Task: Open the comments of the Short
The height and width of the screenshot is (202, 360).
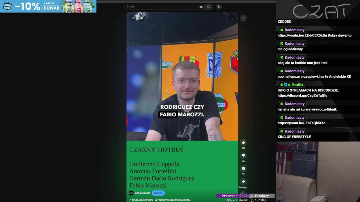Action: [x=243, y=169]
